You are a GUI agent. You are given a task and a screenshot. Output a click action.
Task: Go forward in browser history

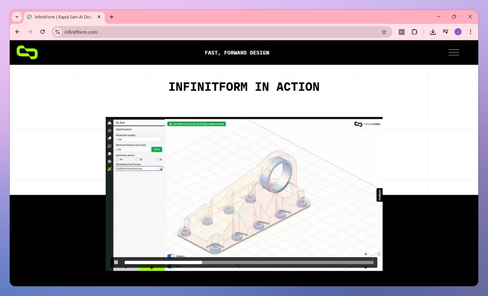30,32
